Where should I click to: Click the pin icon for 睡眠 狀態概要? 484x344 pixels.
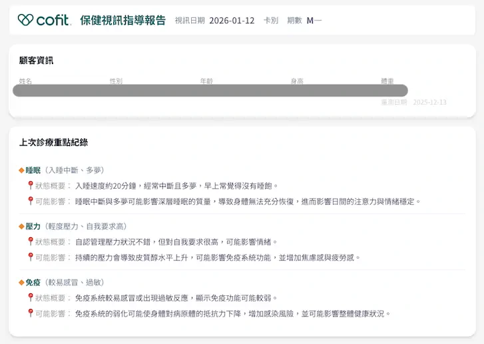[x=30, y=185]
